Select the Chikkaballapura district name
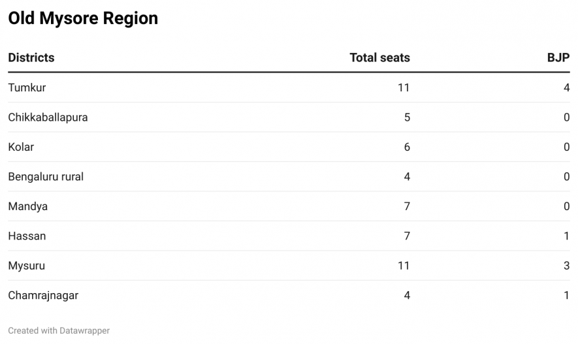Image resolution: width=578 pixels, height=344 pixels. (48, 117)
